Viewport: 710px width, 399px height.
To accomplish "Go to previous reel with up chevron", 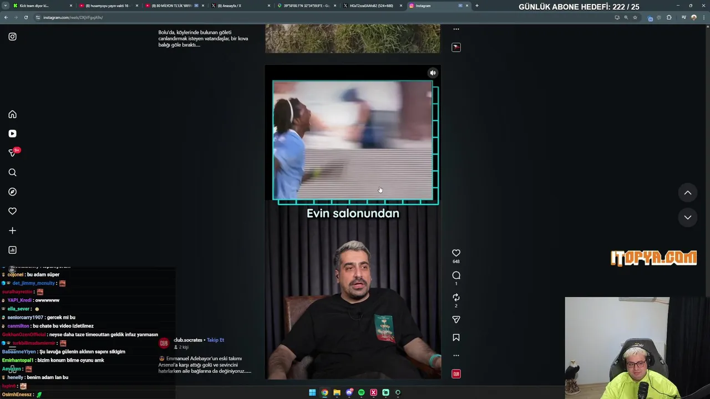I will pyautogui.click(x=688, y=193).
